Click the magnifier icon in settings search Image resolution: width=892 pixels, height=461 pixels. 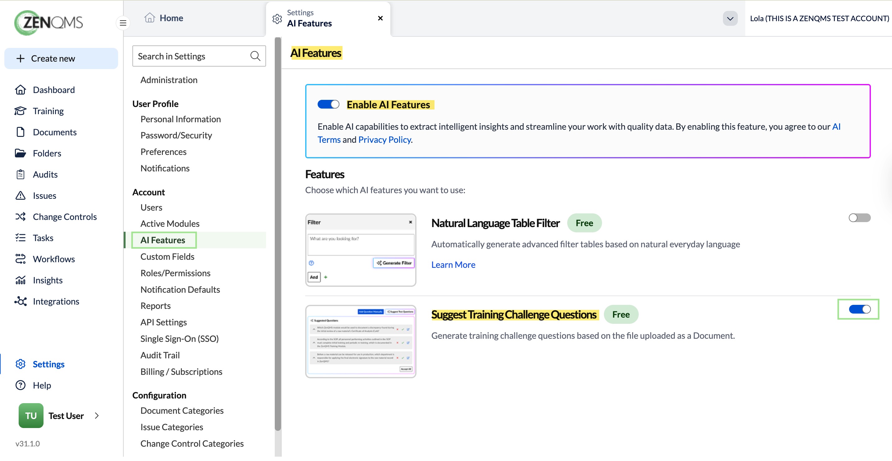[x=255, y=56]
